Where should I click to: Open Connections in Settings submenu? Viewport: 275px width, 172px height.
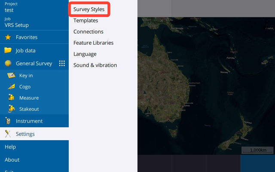(89, 31)
